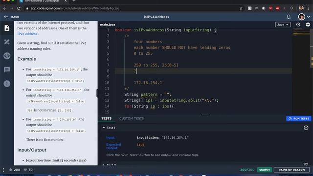Click the Back arrow in the header
This screenshot has width=313, height=176.
6,17
